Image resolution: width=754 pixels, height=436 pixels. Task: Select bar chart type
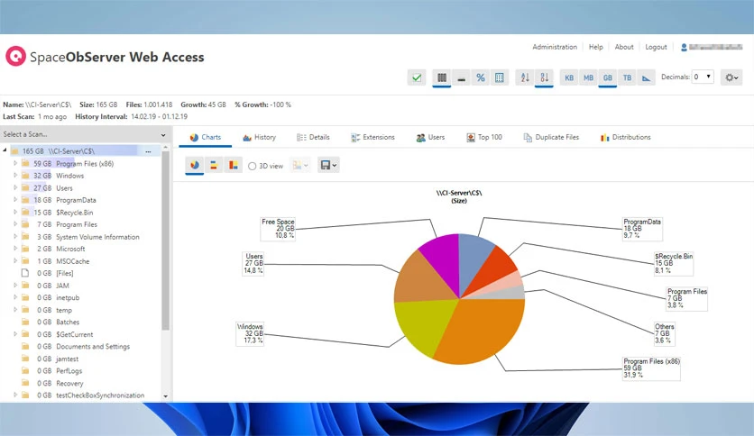click(x=214, y=165)
